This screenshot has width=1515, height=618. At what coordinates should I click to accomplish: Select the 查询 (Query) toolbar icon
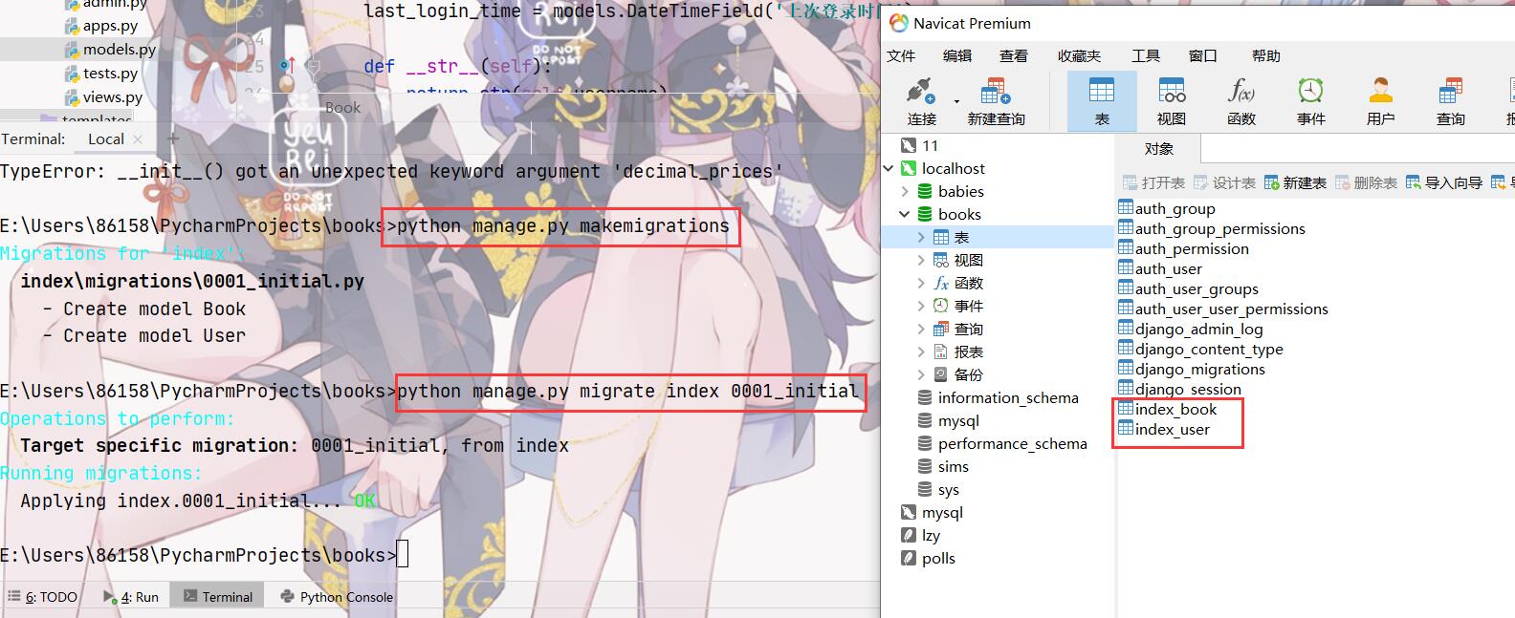tap(1451, 101)
